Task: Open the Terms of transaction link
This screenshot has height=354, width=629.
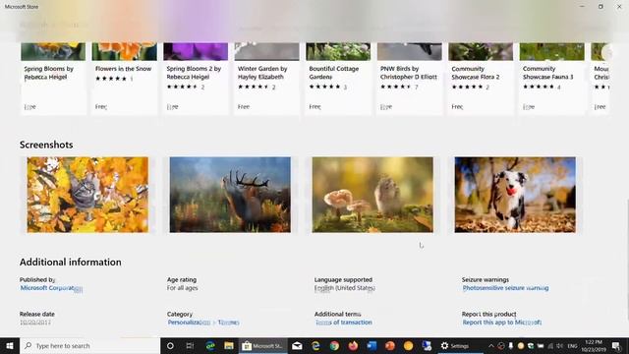Action: click(343, 323)
